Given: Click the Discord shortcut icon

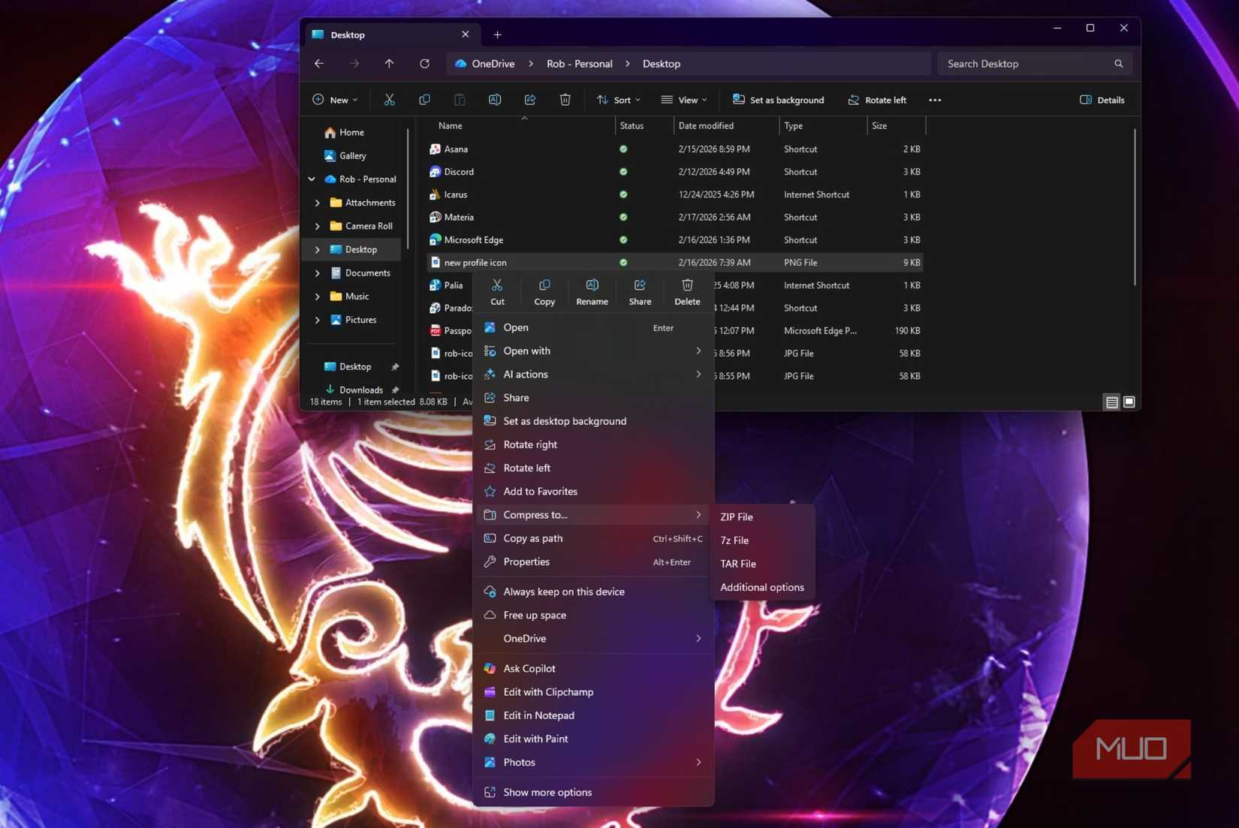Looking at the screenshot, I should tap(435, 172).
